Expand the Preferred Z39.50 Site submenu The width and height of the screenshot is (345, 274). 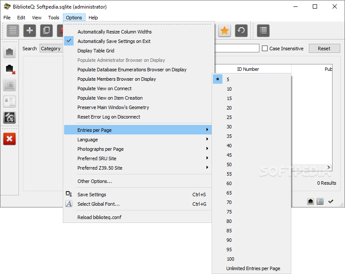tap(138, 168)
